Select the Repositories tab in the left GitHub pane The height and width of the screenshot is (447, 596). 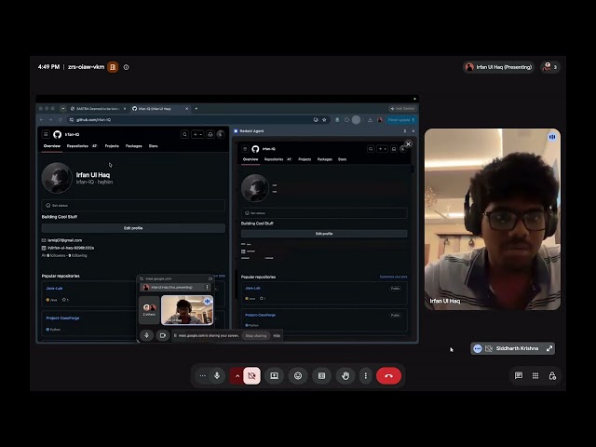click(81, 146)
